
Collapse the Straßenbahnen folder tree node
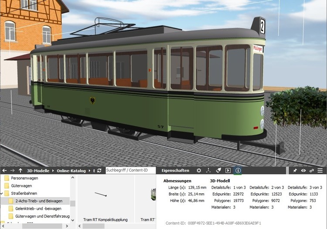point(2,193)
